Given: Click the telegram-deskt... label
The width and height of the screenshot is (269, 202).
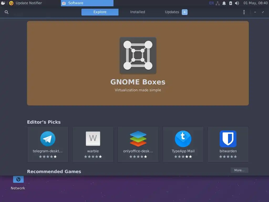Looking at the screenshot, I should coord(48,151).
